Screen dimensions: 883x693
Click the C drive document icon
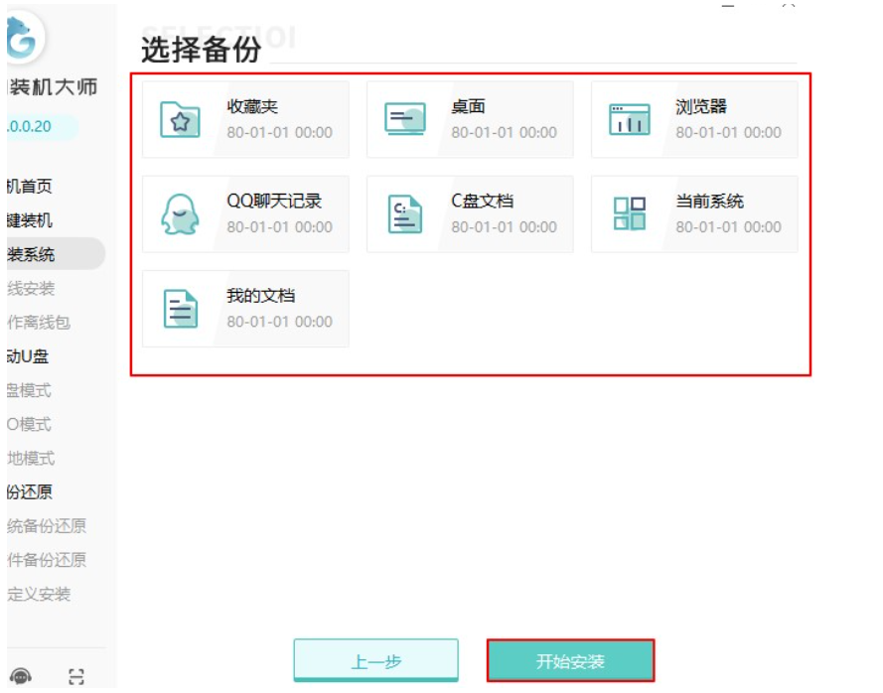coord(405,213)
